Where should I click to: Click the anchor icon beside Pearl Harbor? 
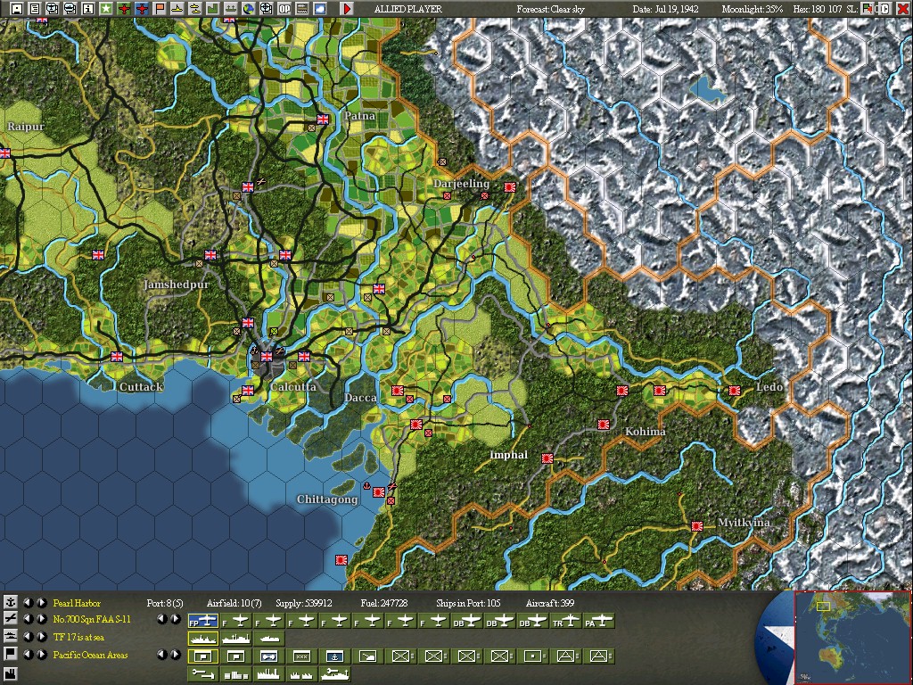click(10, 602)
